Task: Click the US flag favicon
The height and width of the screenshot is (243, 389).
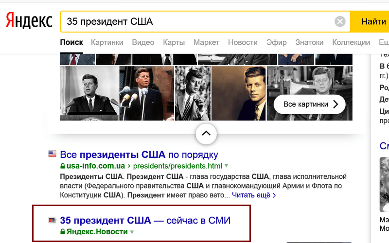Action: (52, 154)
